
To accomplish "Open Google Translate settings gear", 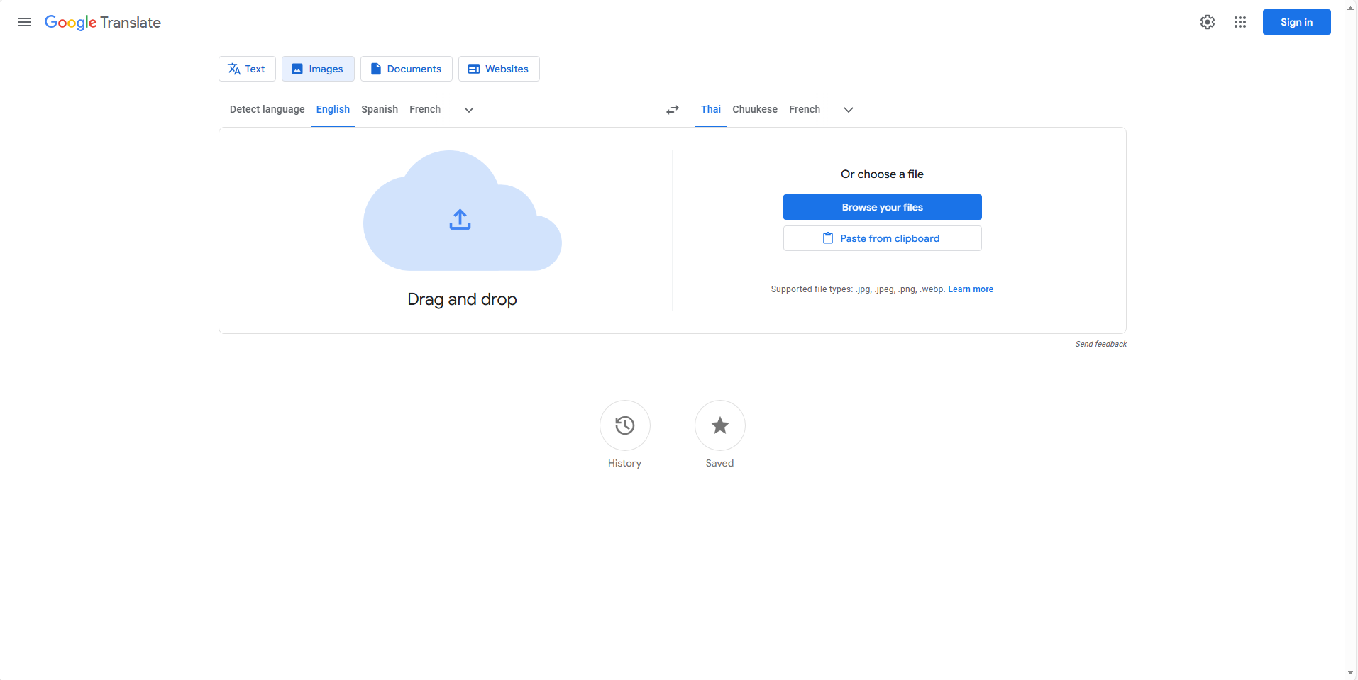I will tap(1208, 22).
